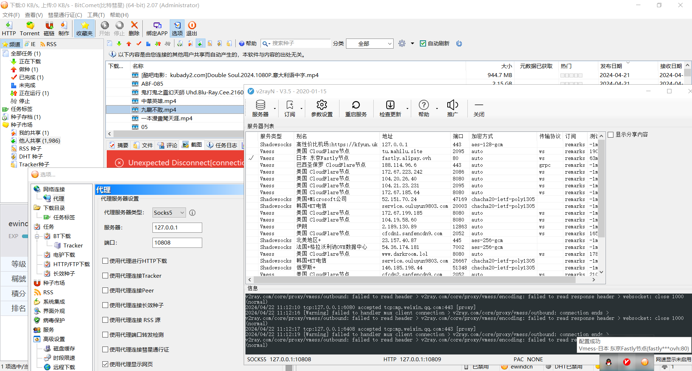Screen dimensions: 692x371
Task: Open the 彗星通行证(C) menu
Action: click(65, 15)
